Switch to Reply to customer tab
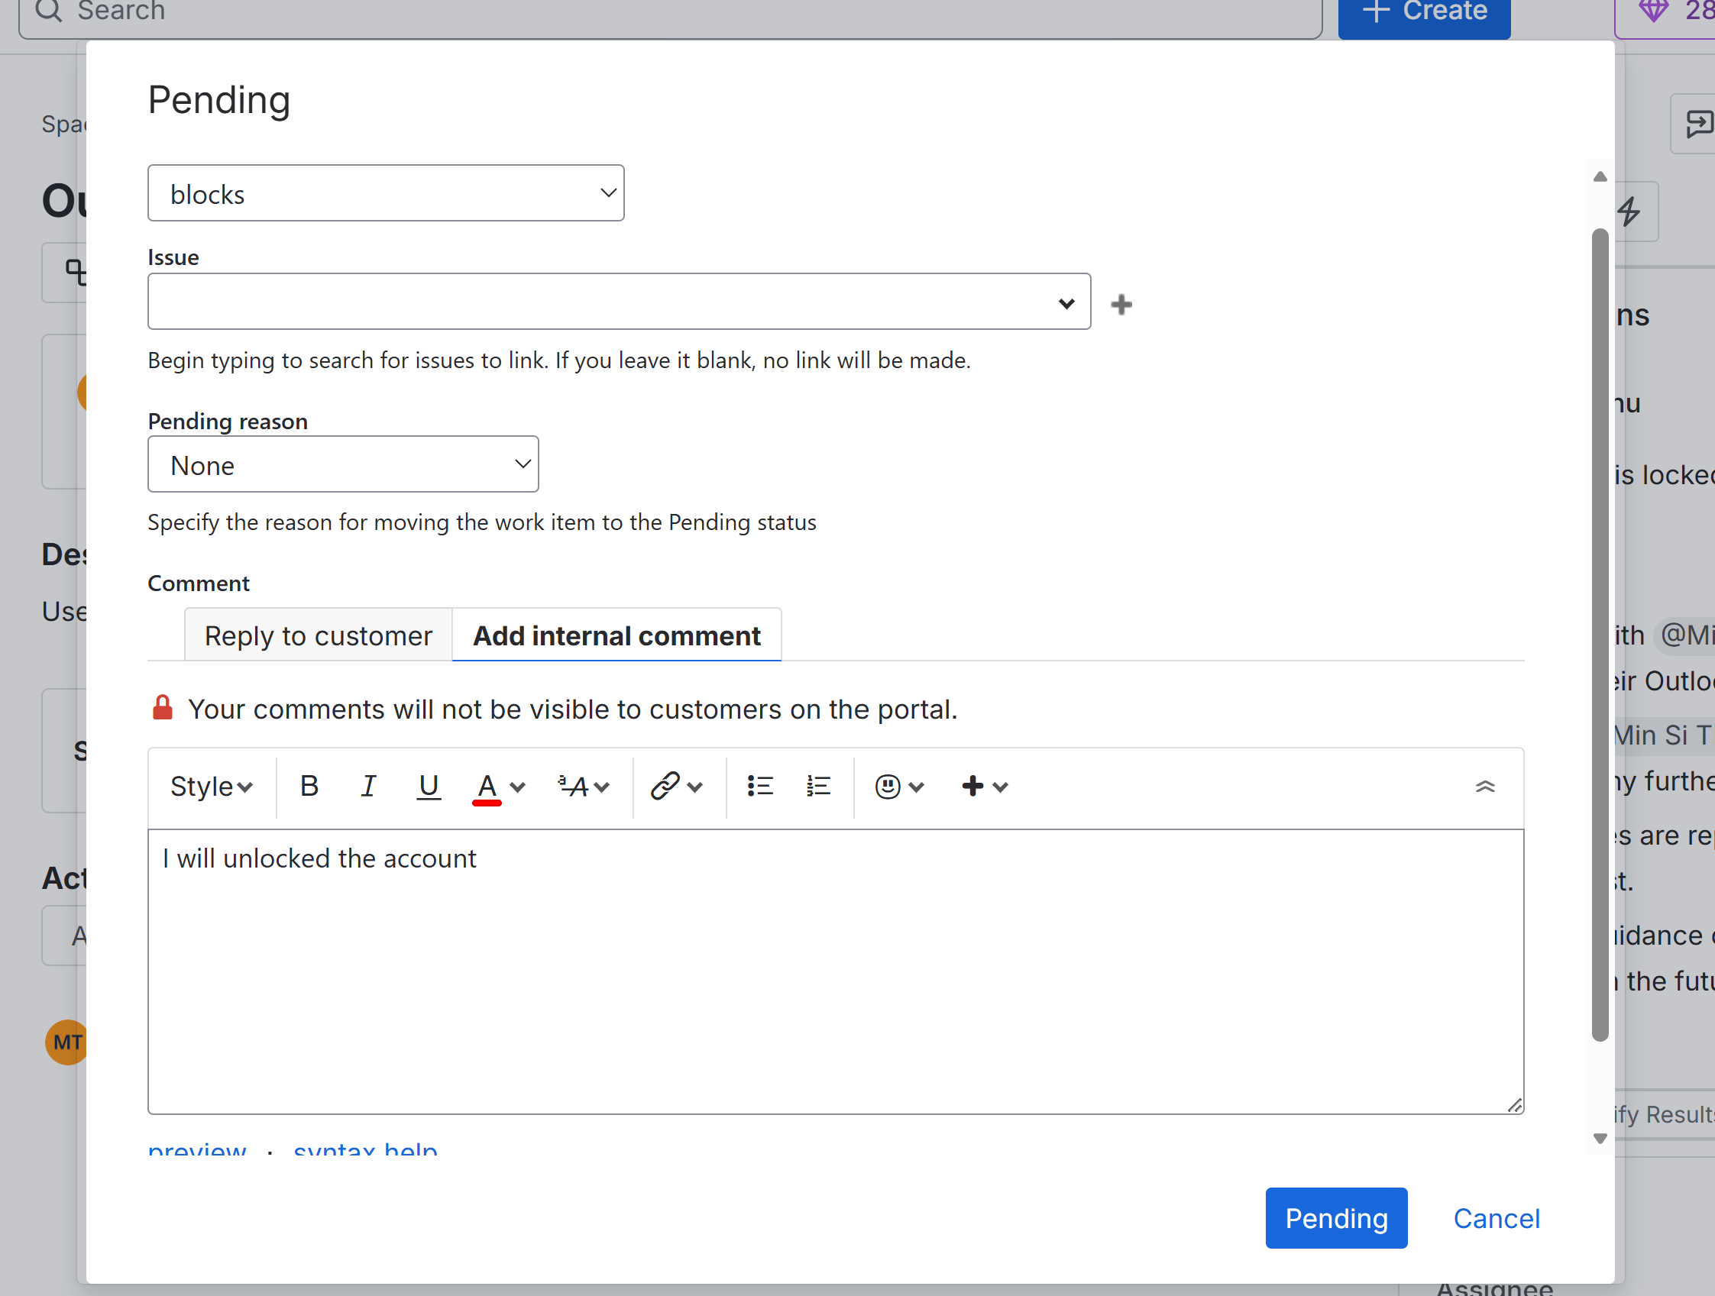 (x=318, y=635)
